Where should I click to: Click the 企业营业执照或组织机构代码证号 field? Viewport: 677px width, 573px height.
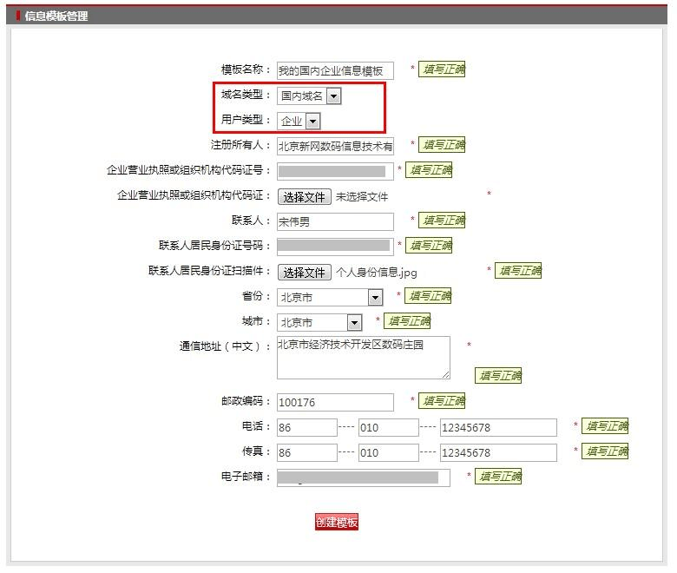click(x=335, y=172)
